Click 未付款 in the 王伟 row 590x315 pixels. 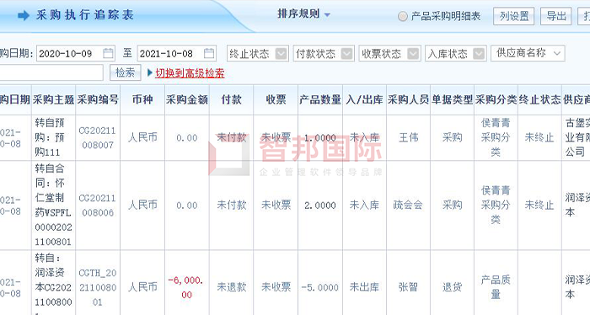[232, 137]
